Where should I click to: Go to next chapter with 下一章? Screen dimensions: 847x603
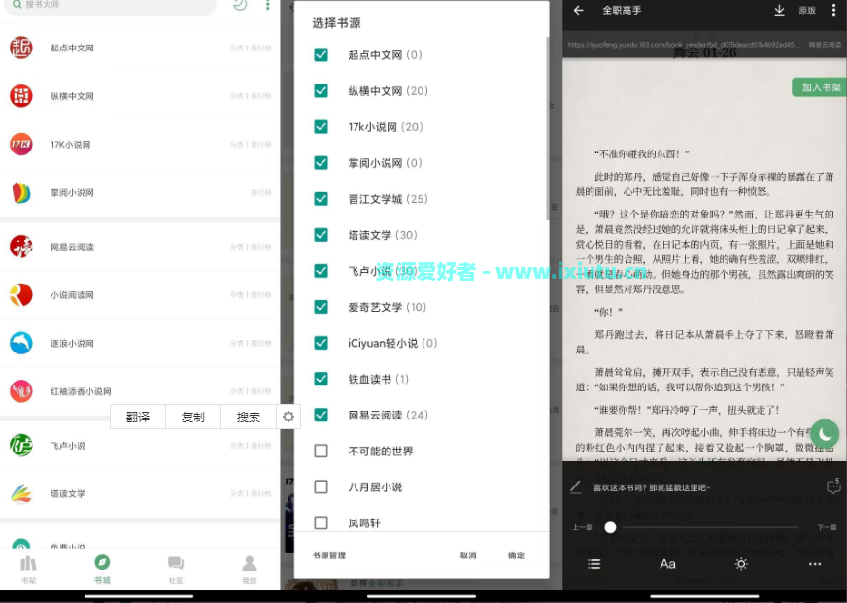click(x=827, y=527)
